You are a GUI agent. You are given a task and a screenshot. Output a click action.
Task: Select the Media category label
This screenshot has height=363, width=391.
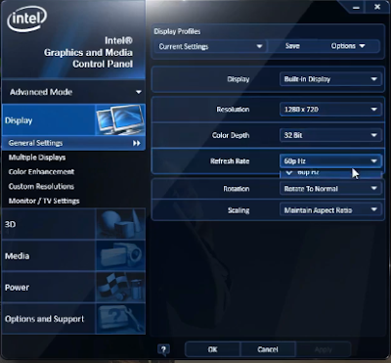(17, 256)
